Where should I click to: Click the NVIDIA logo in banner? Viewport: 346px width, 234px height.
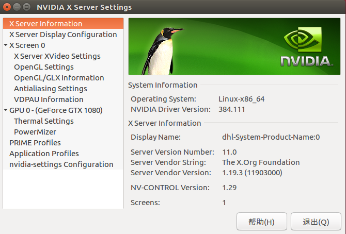(306, 46)
